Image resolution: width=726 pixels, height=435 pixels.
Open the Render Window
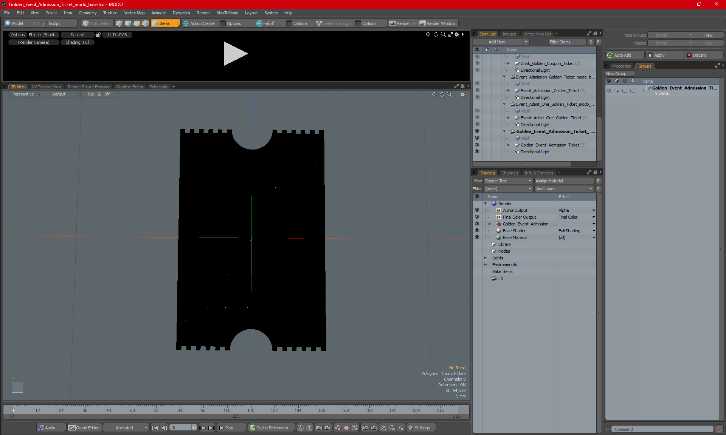438,23
